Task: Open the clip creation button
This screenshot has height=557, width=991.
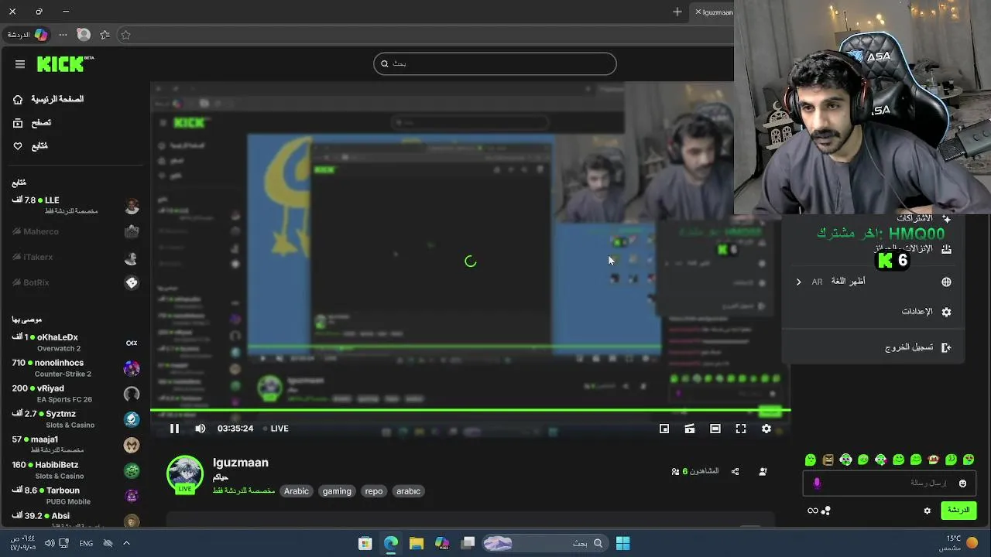Action: 690,429
